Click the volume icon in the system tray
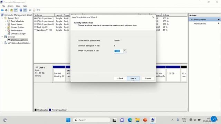This screenshot has height=124, width=221. click(195, 120)
